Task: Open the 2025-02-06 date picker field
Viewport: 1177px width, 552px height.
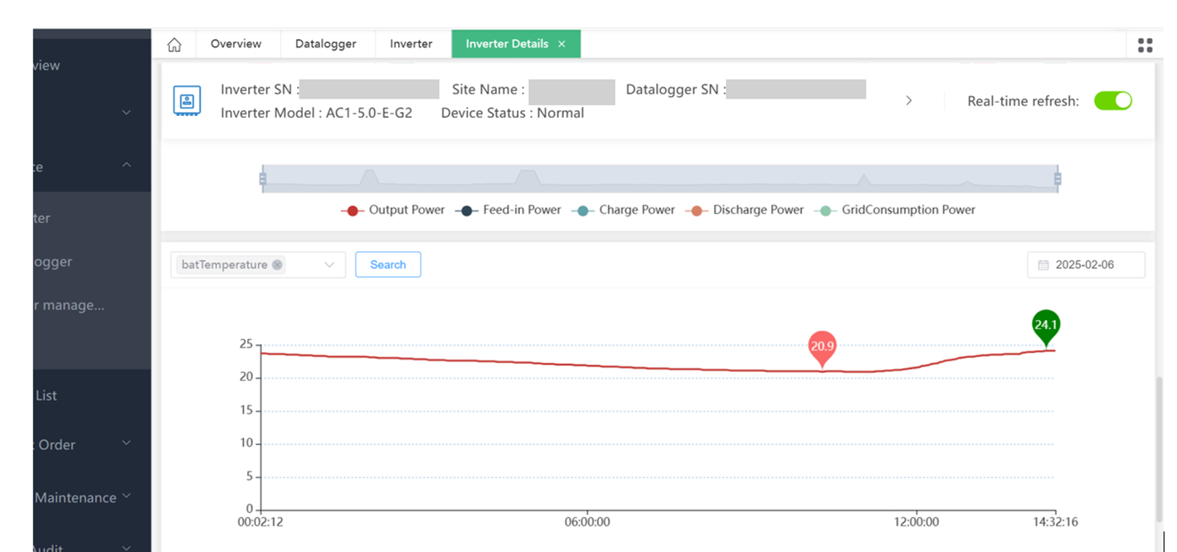Action: pos(1086,265)
